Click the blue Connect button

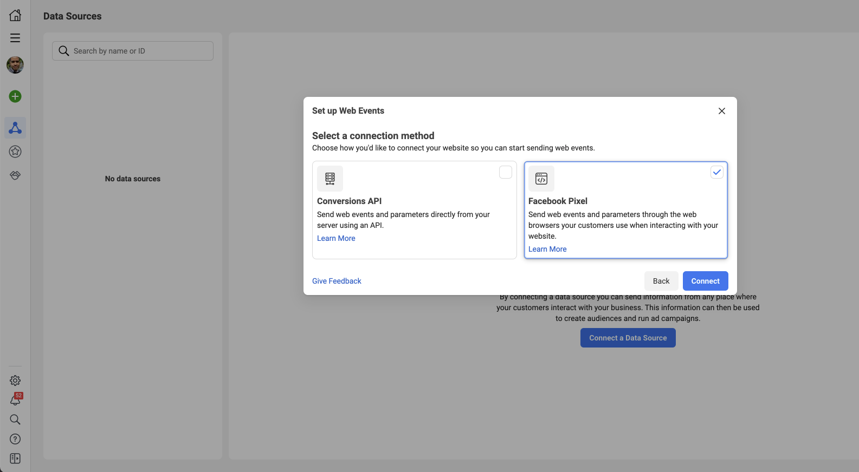706,281
